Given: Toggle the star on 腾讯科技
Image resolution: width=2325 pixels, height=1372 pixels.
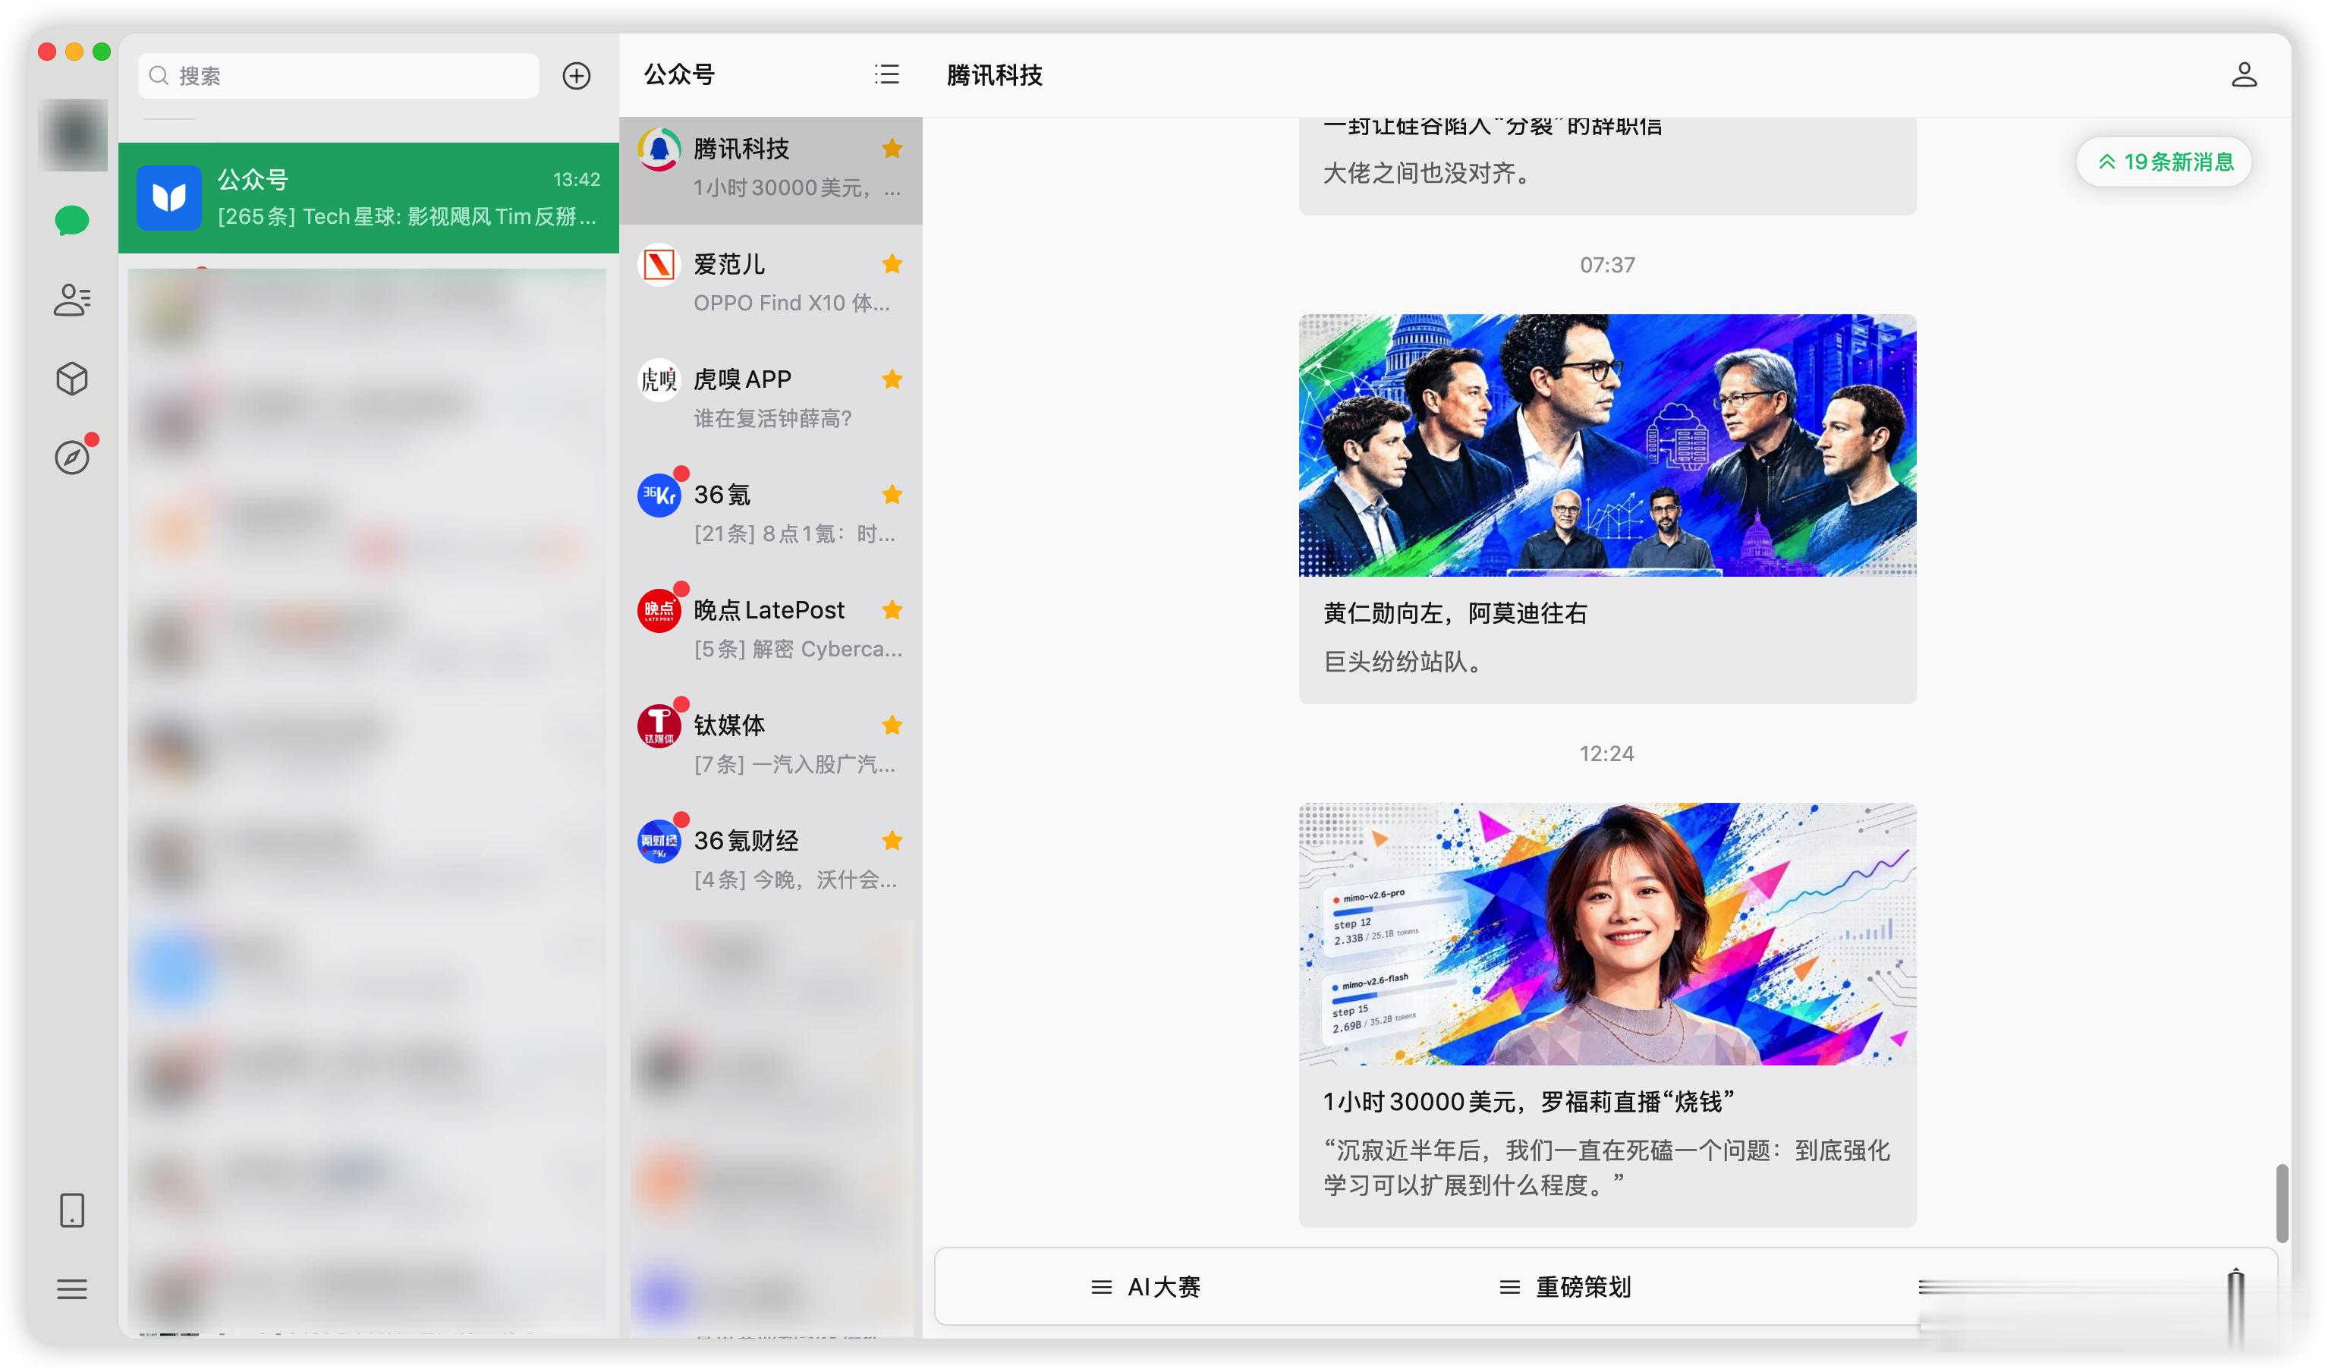Looking at the screenshot, I should click(x=892, y=149).
